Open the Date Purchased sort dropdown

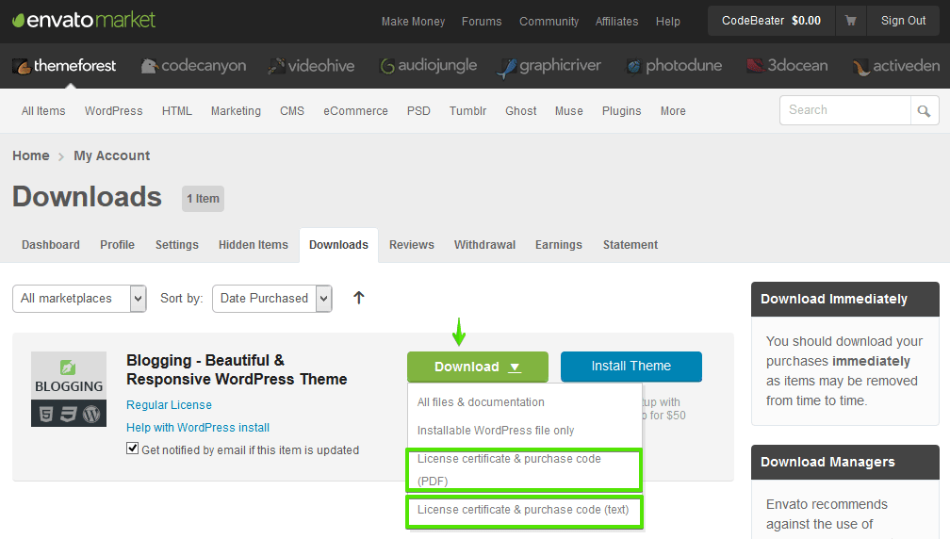coord(272,299)
